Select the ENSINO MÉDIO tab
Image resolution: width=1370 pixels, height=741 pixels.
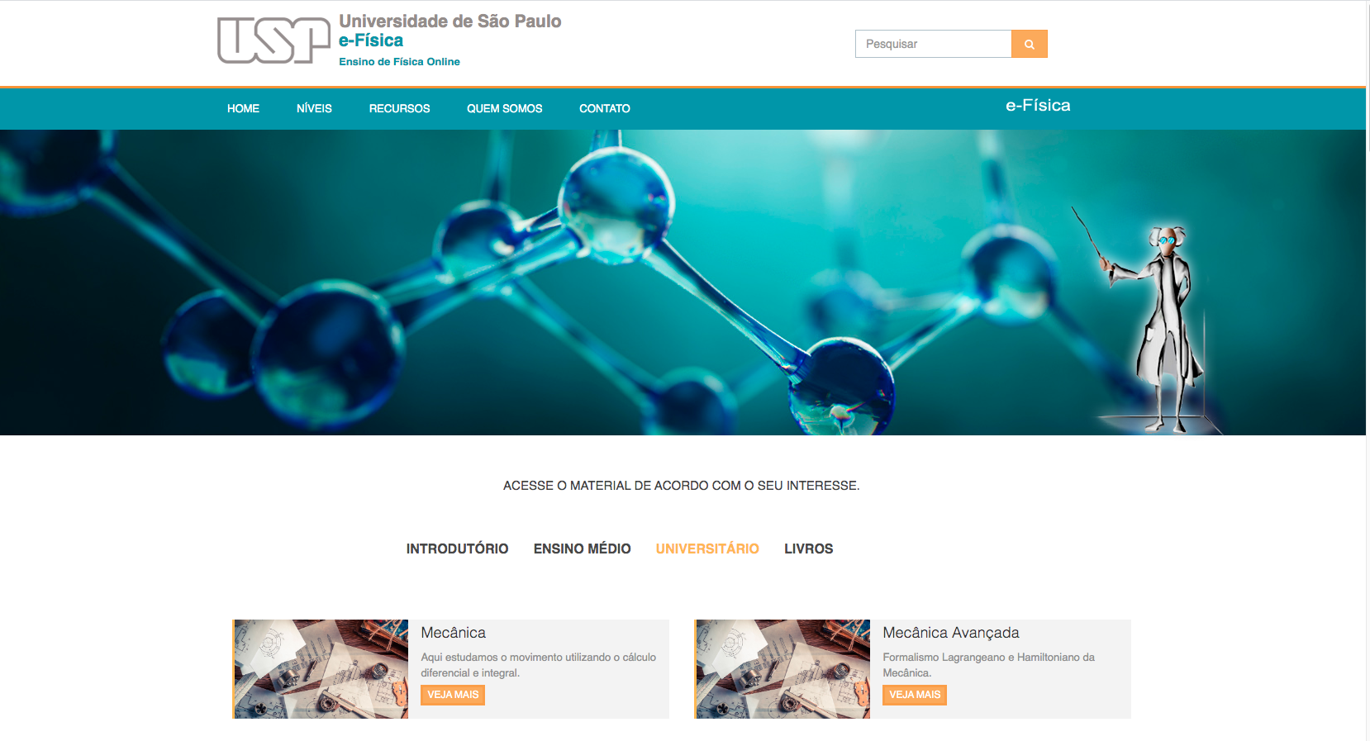click(582, 549)
